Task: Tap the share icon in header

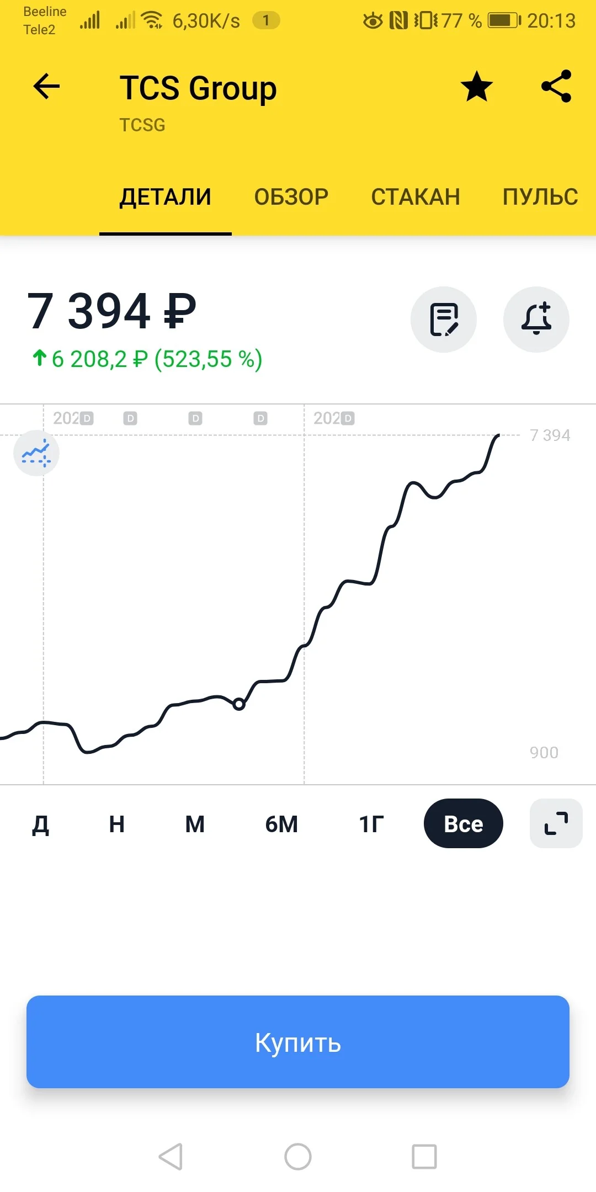Action: click(556, 86)
